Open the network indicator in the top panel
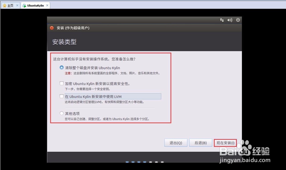The image size is (286, 170). (222, 20)
